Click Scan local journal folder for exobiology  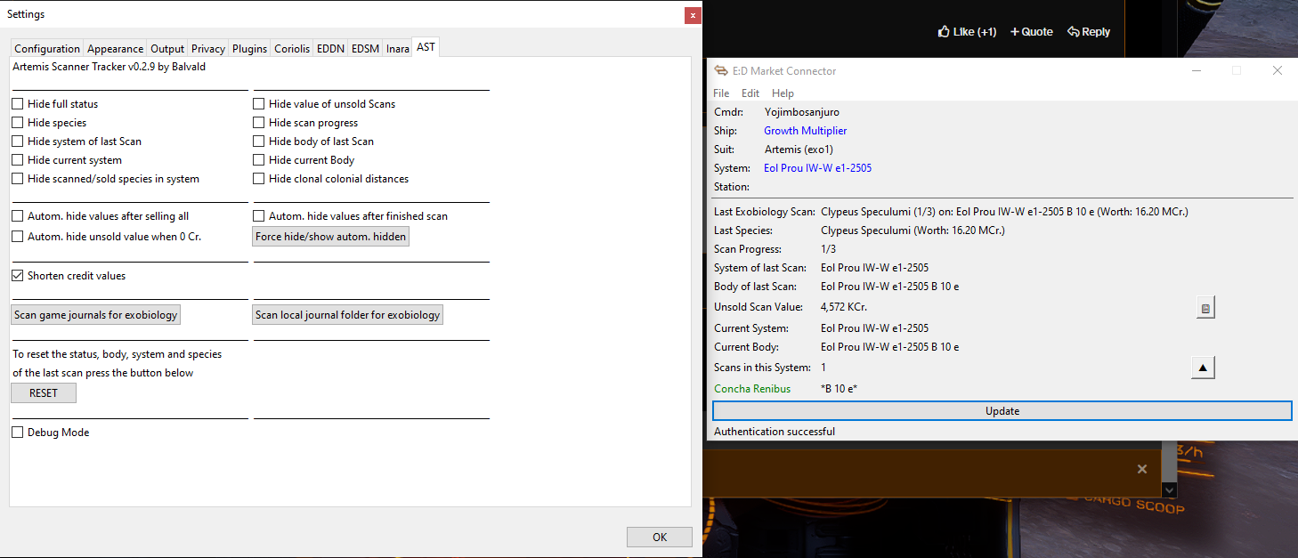click(x=347, y=315)
